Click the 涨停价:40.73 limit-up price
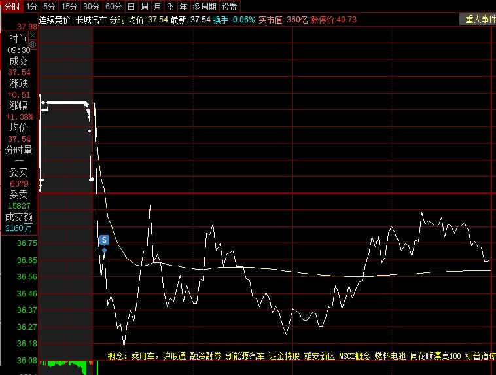 click(334, 20)
